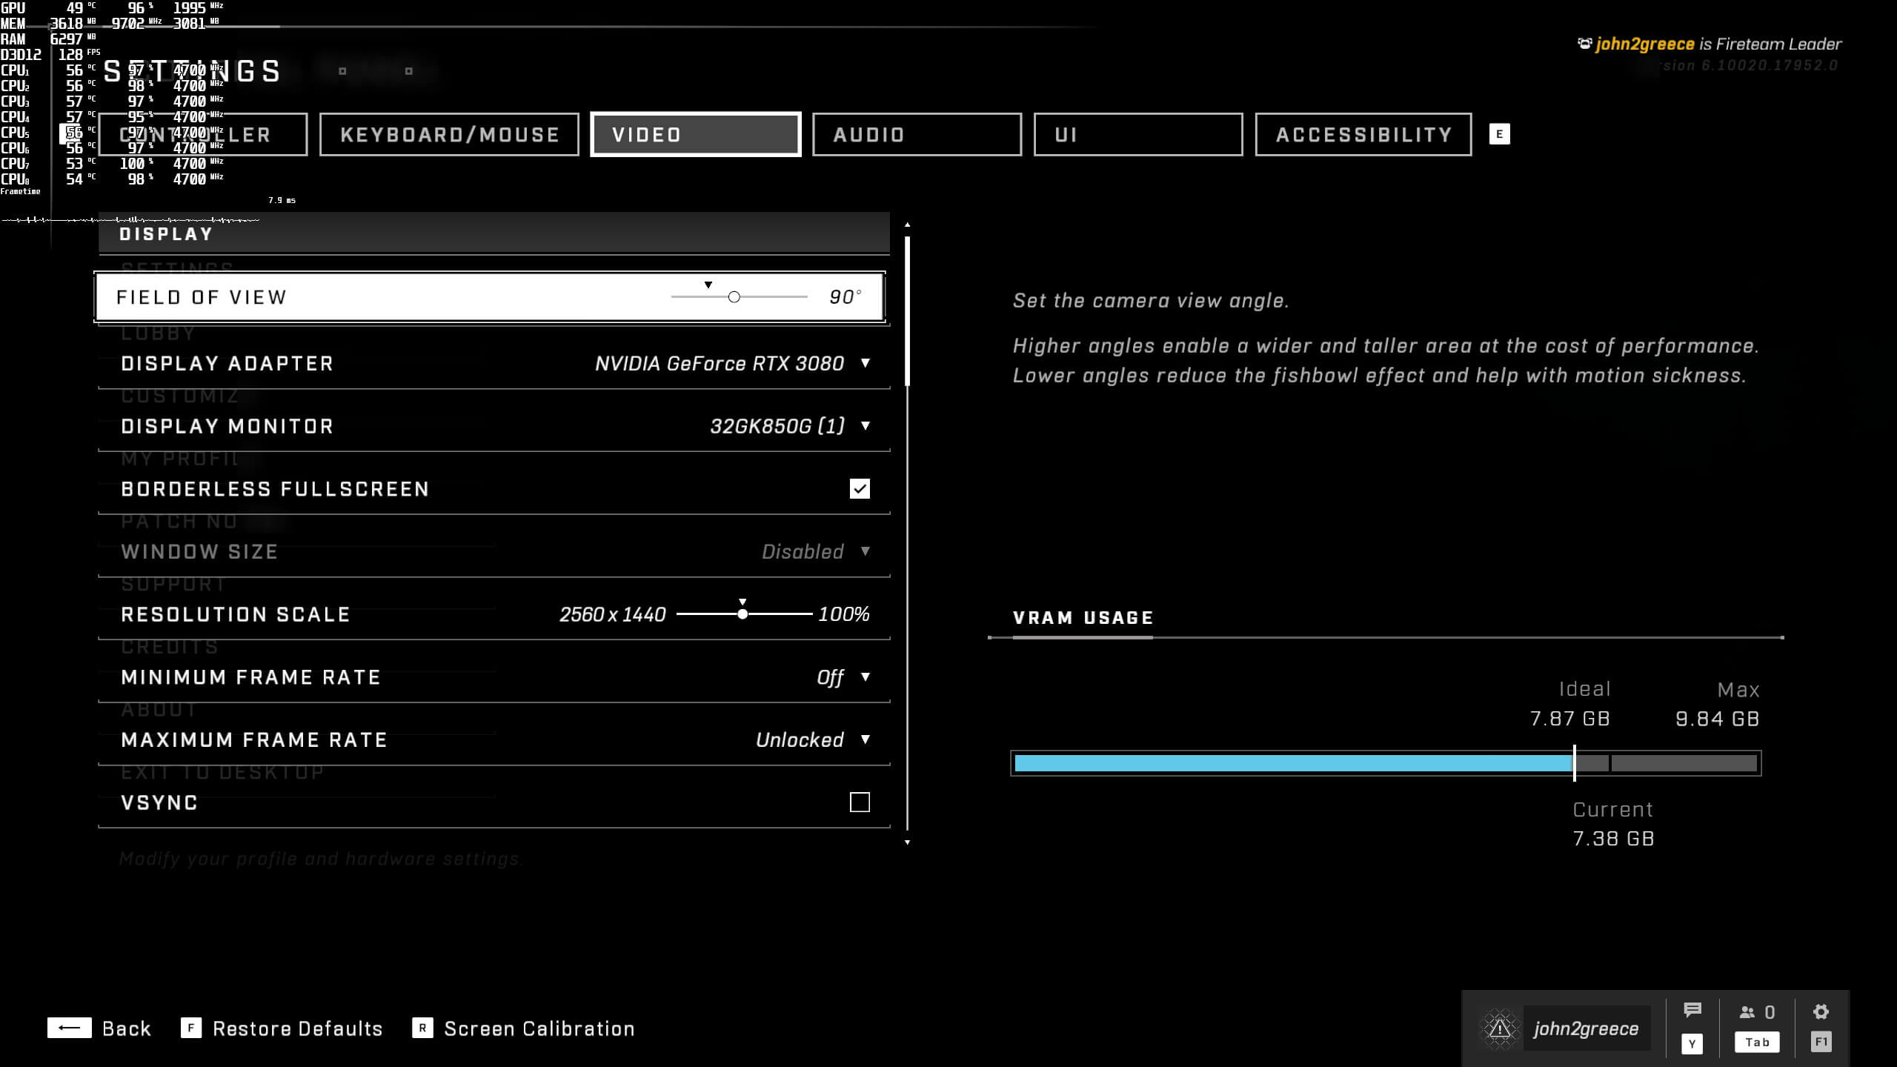Click the E next-tab key icon

click(1499, 134)
